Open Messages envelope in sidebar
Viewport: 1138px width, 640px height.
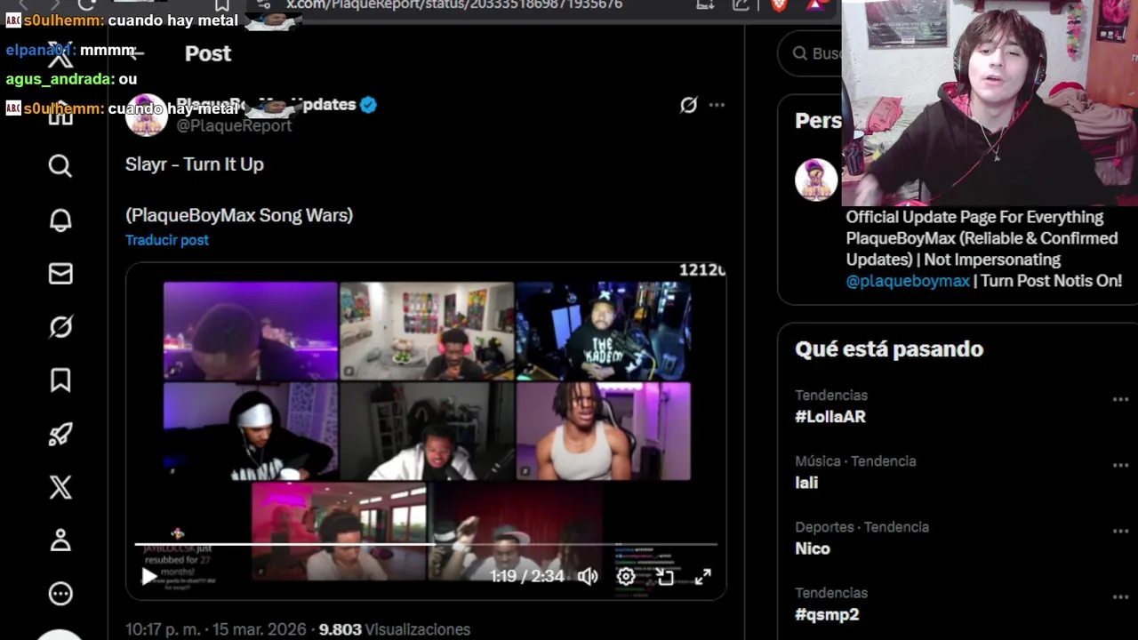(60, 274)
